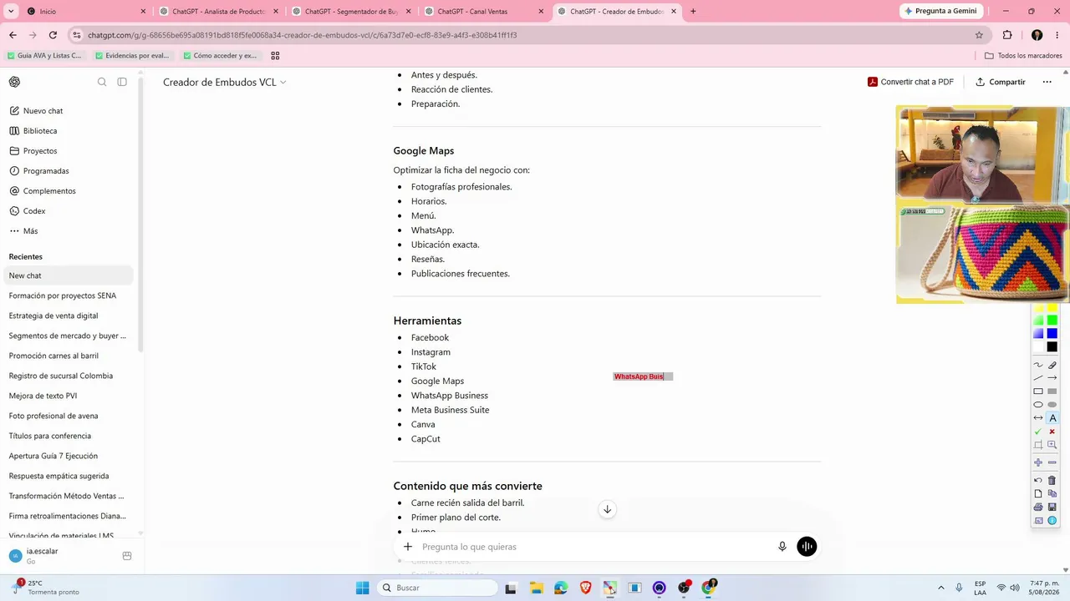The image size is (1070, 601).
Task: Pick the black color swatch
Action: (x=1052, y=347)
